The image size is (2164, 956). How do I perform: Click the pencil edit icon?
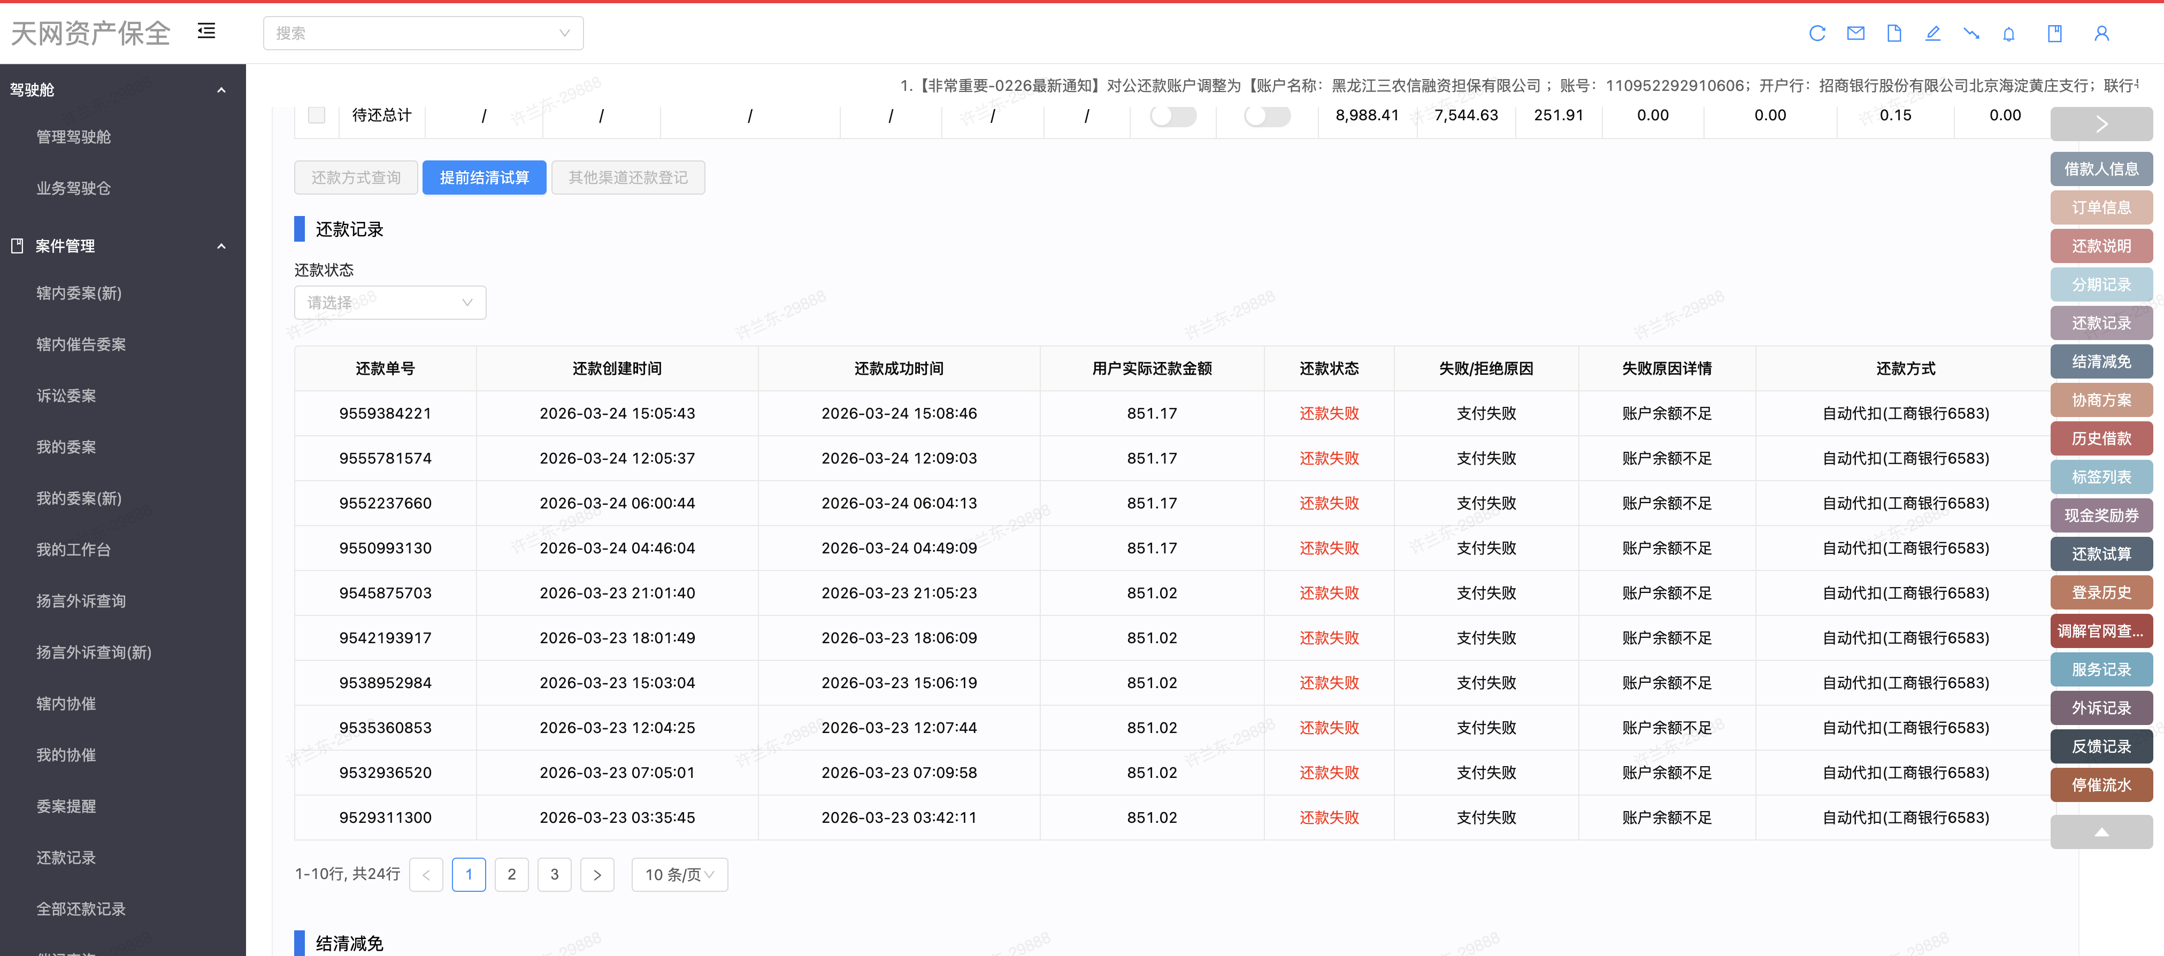point(1932,34)
